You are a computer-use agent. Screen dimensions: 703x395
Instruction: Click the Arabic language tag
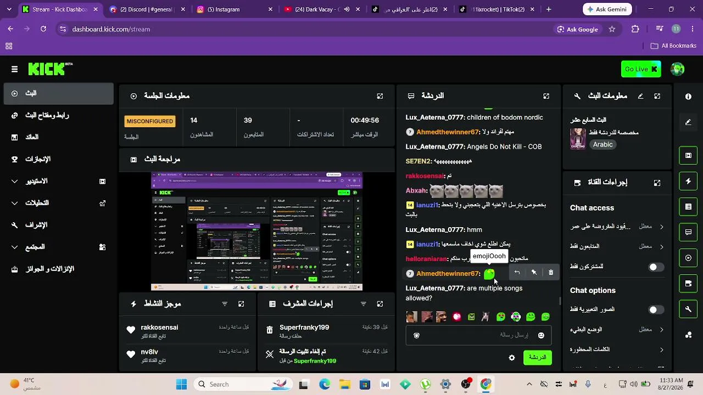coord(602,145)
